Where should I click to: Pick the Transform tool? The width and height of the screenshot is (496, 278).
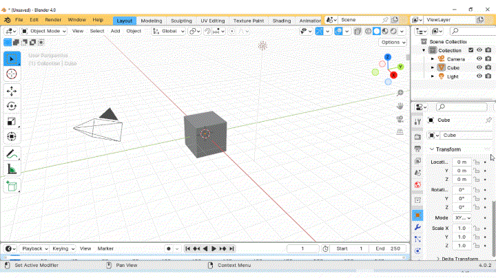[x=12, y=136]
